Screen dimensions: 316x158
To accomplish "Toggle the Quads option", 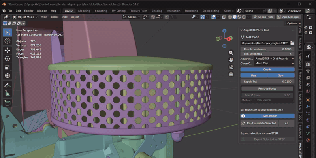I will pos(267,70).
